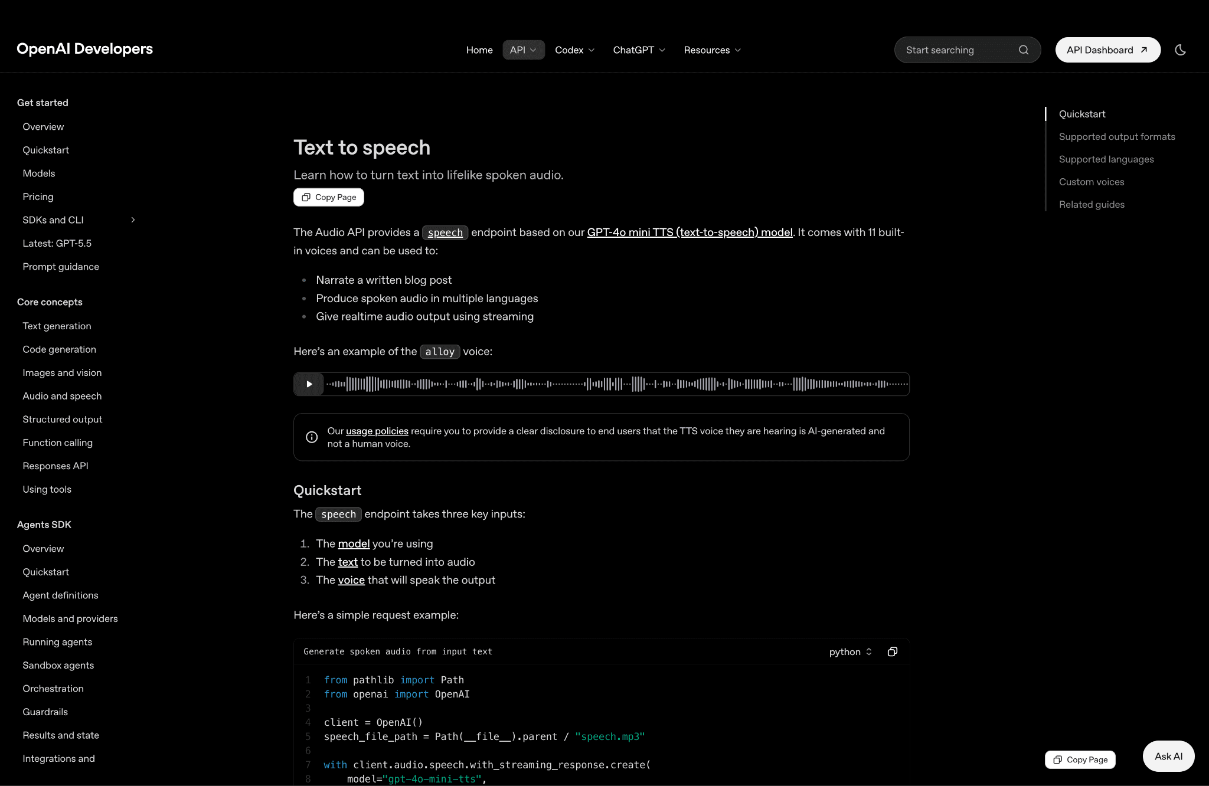Jump to Quickstart in the table of contents

pos(1082,114)
